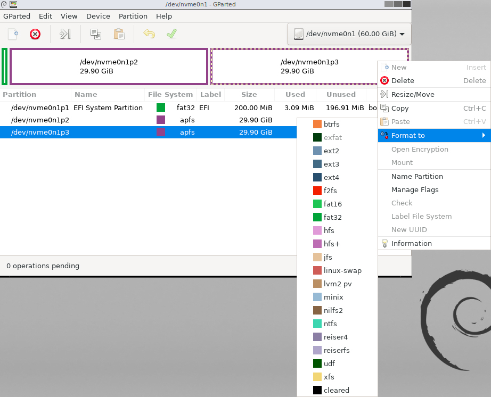
Task: Open the Device menu
Action: click(98, 16)
